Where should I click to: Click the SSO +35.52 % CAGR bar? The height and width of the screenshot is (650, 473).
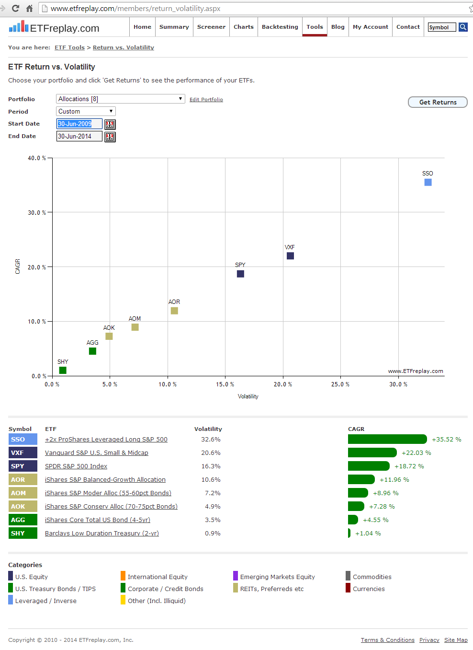tap(387, 439)
